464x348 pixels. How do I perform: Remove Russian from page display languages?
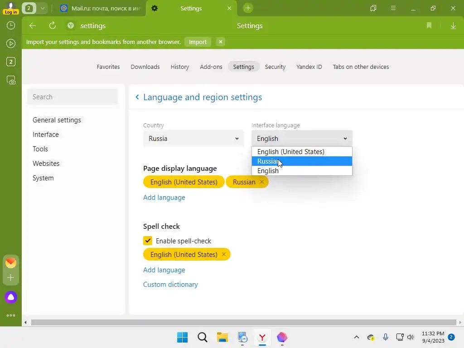point(261,182)
